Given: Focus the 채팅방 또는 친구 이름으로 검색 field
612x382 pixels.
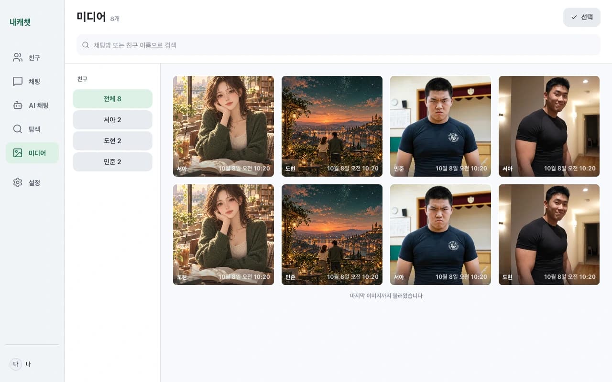Looking at the screenshot, I should pos(339,45).
